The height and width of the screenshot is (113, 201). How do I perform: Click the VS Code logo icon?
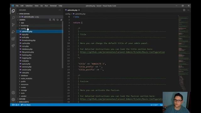point(13,6)
